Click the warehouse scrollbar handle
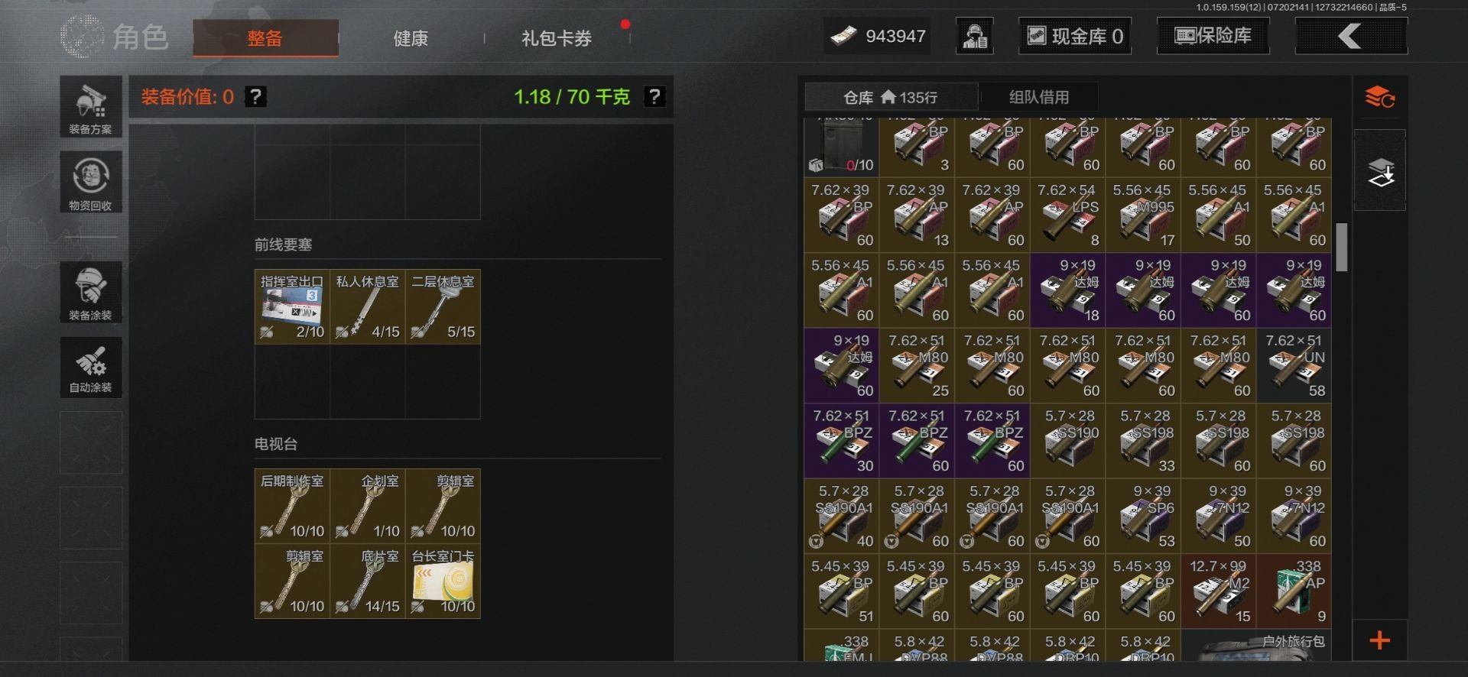 (1341, 247)
